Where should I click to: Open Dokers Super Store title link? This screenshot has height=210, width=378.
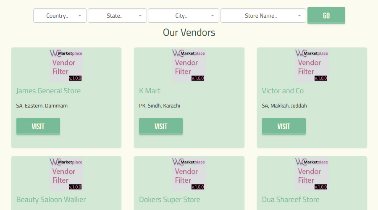[x=170, y=199]
